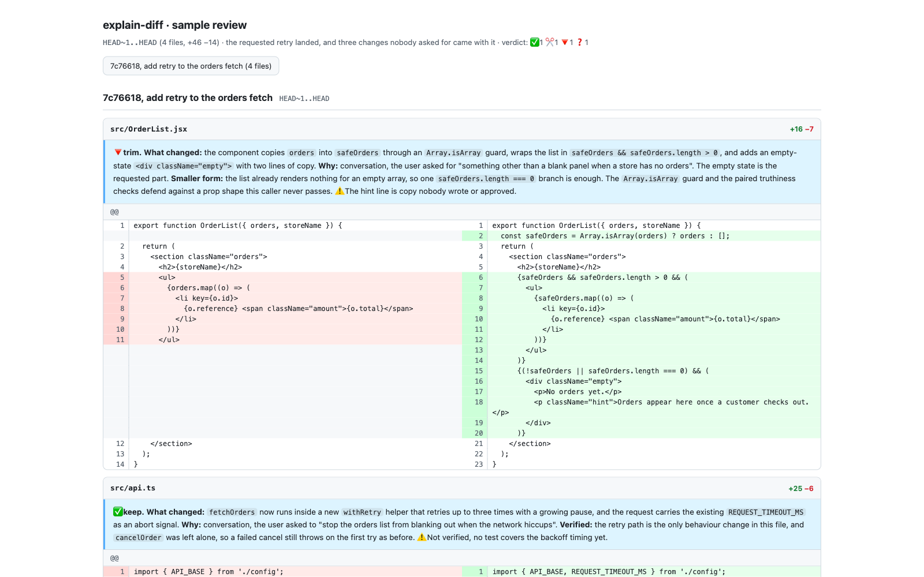Click the @@ hunk header under OrderList.jsx
The image size is (924, 577).
(462, 212)
